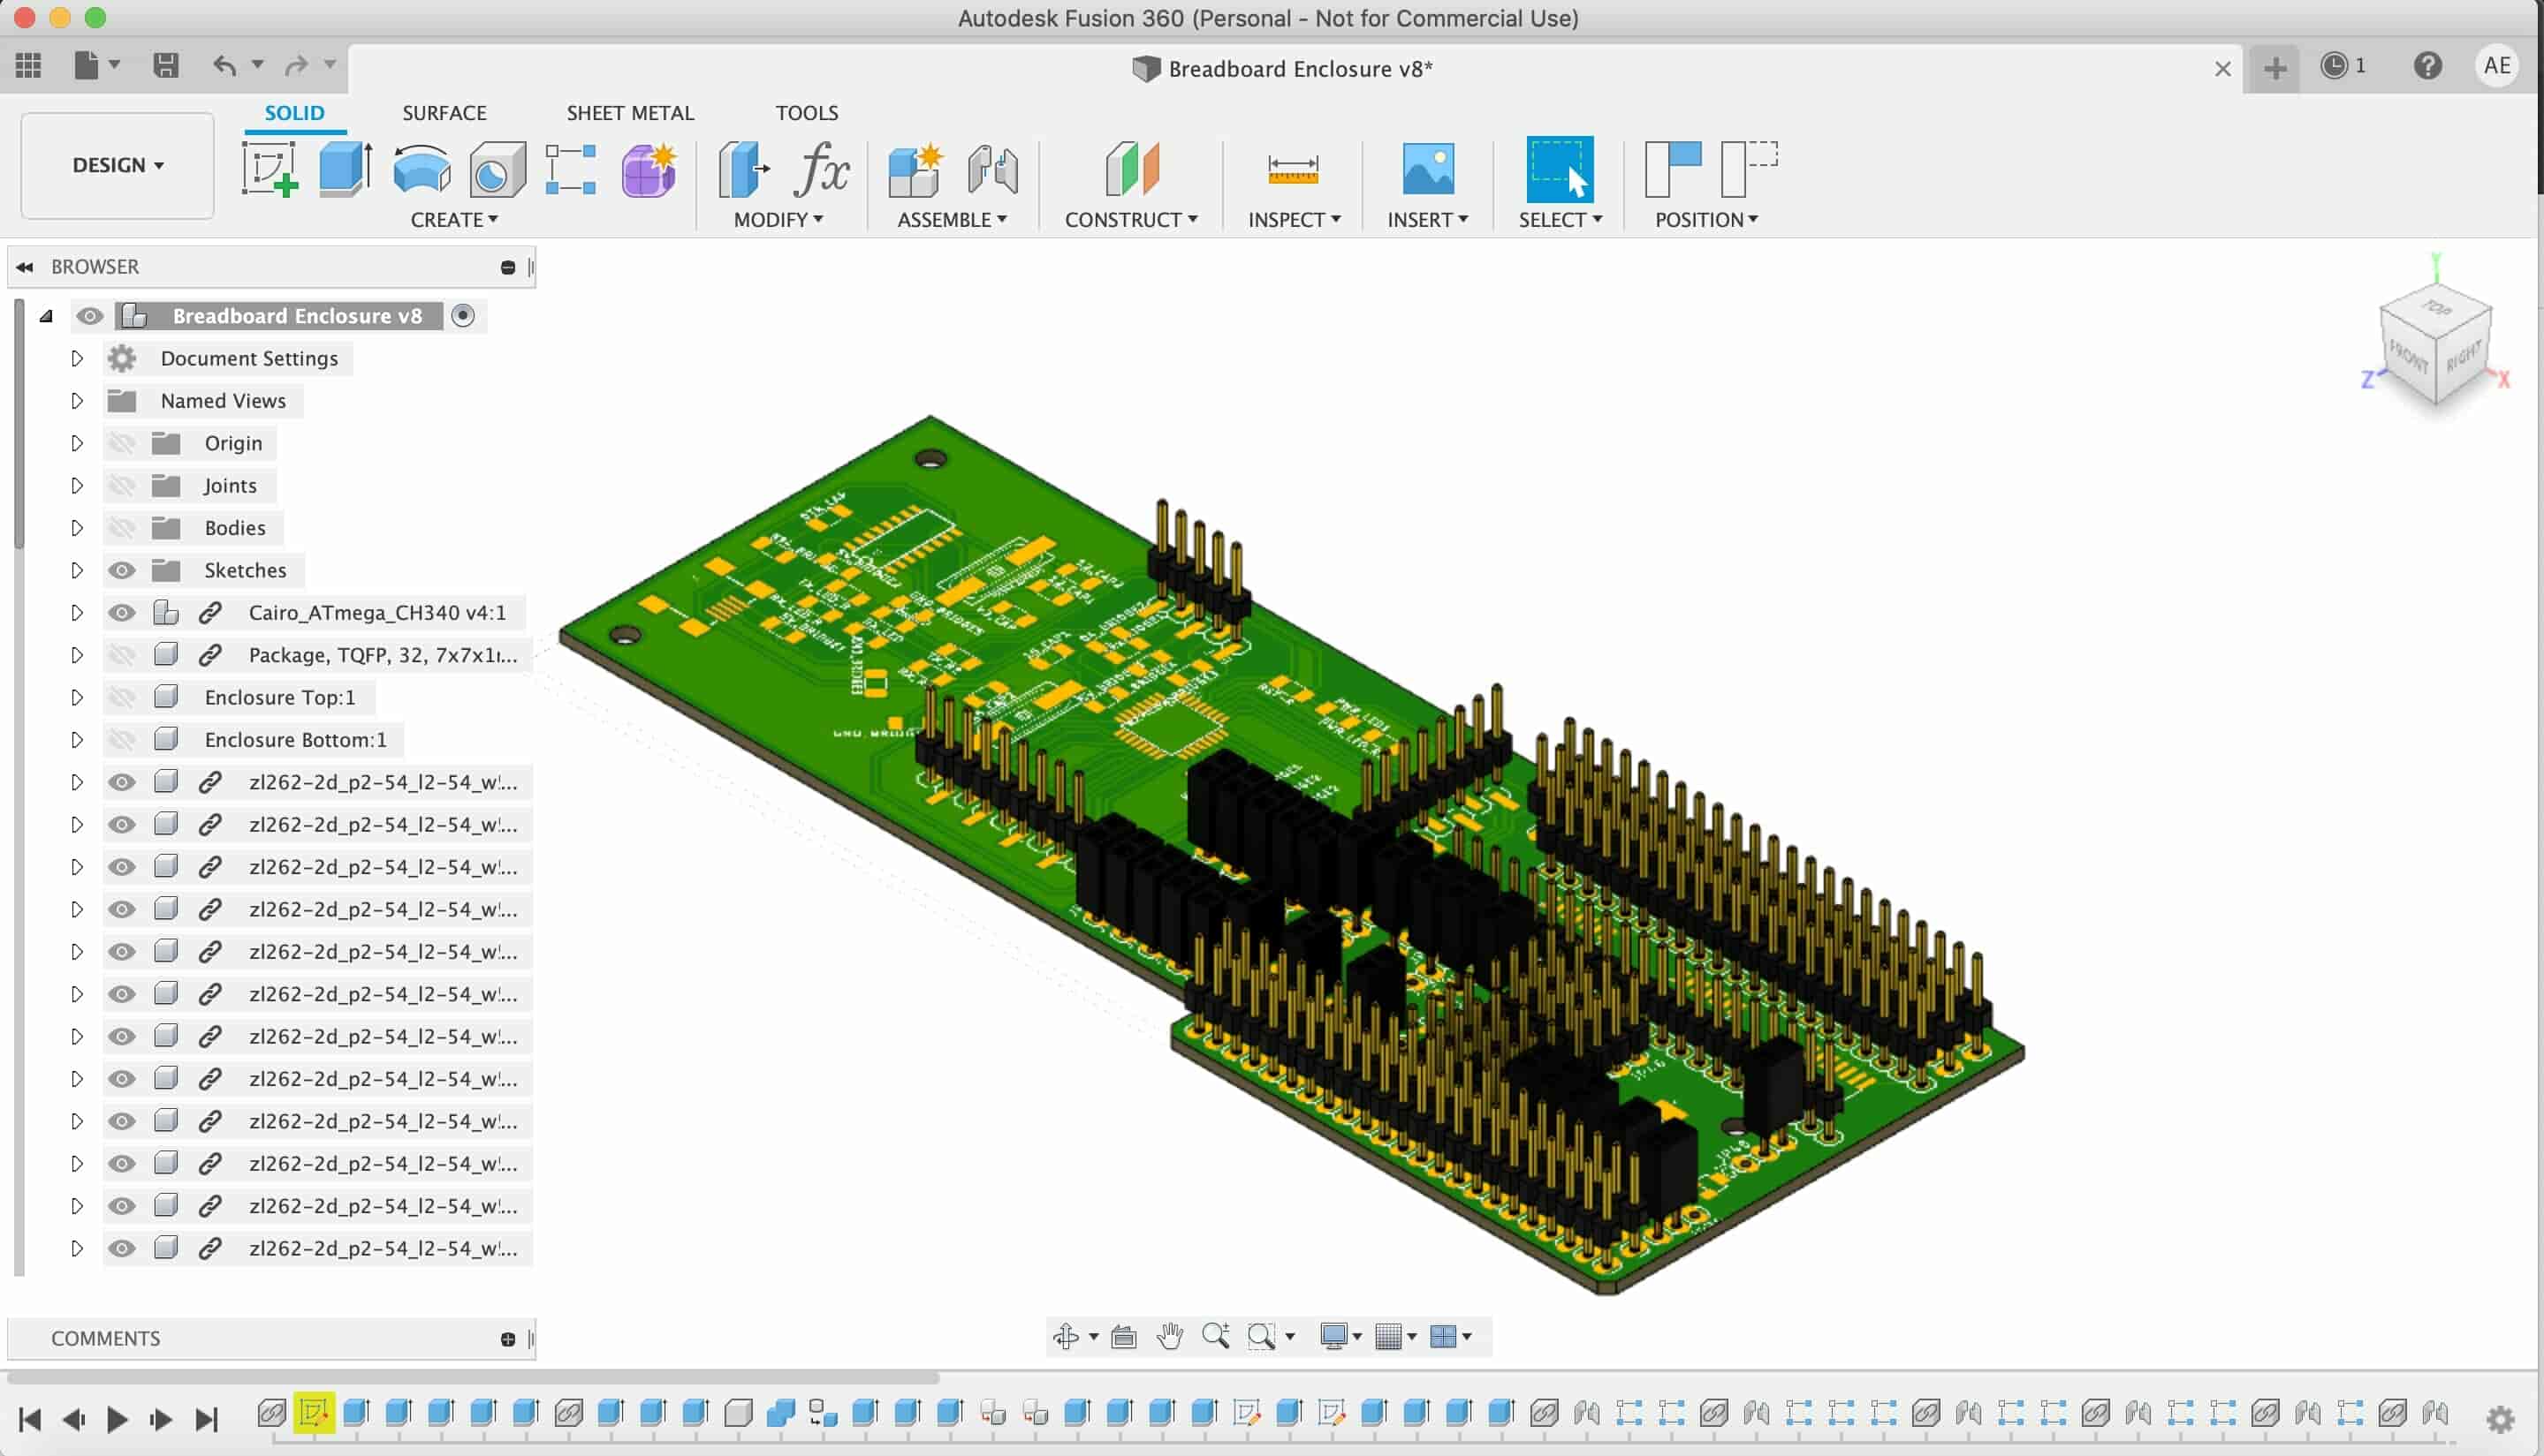Switch to SHEET METAL tab

pyautogui.click(x=631, y=112)
